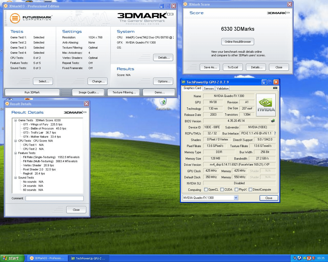This screenshot has height=262, width=328.
Task: Close button in 3DMark Score window footer
Action: [279, 67]
